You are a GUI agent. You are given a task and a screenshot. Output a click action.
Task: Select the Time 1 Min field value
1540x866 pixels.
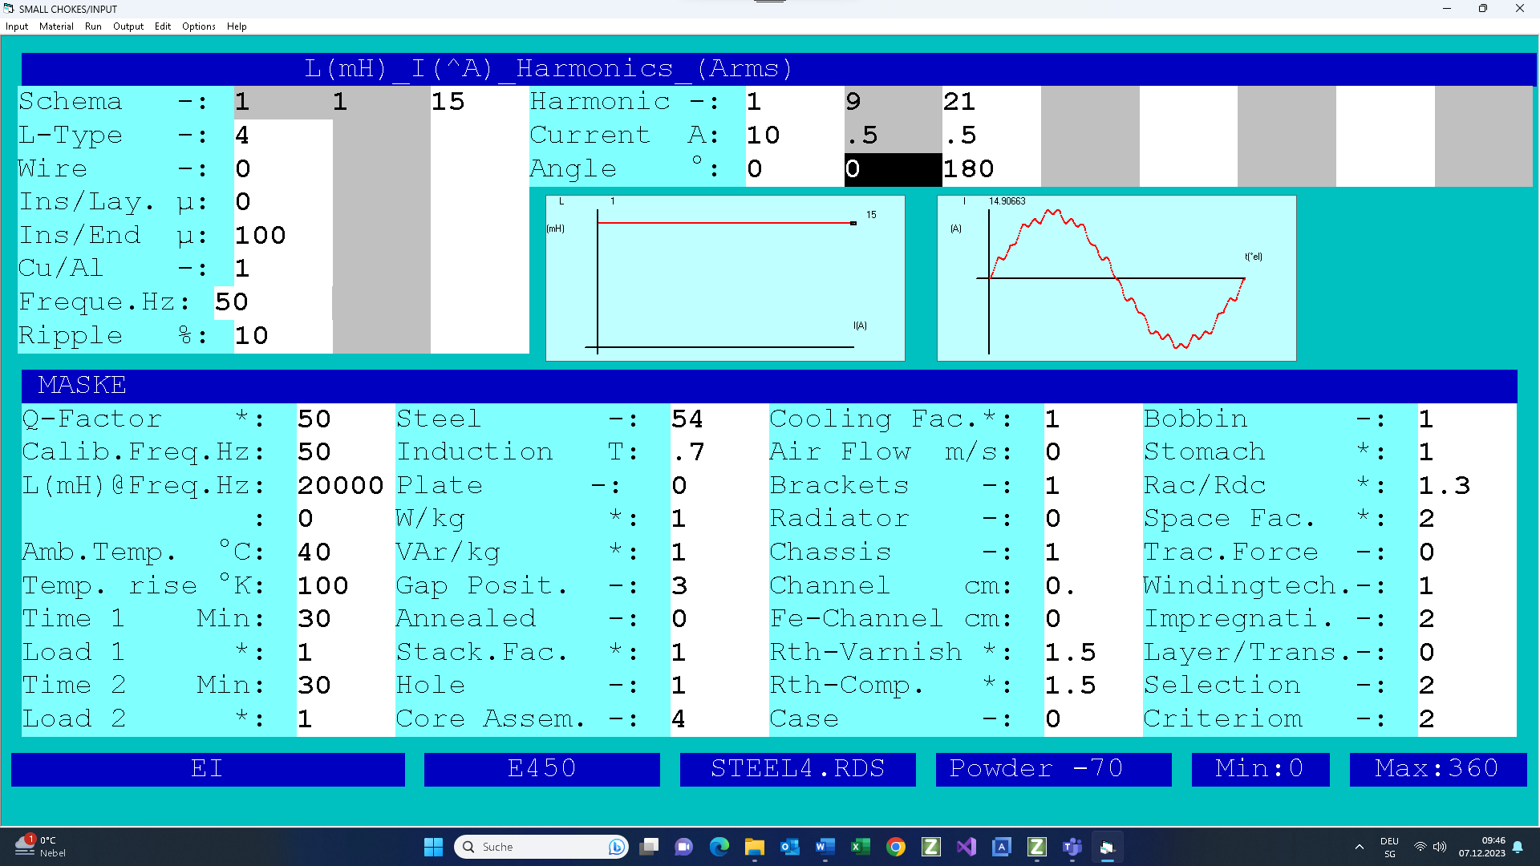click(345, 619)
